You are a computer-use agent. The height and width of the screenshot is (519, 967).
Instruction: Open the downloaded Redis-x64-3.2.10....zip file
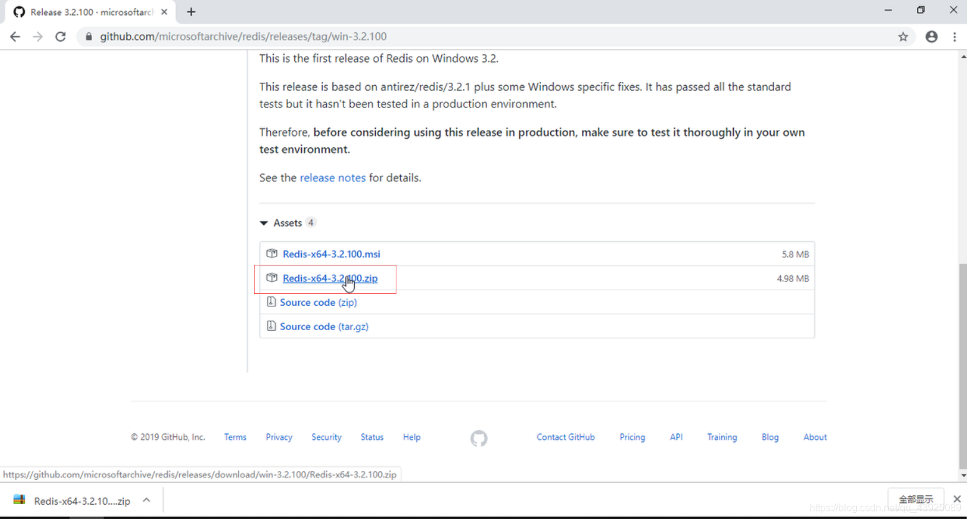pos(82,501)
